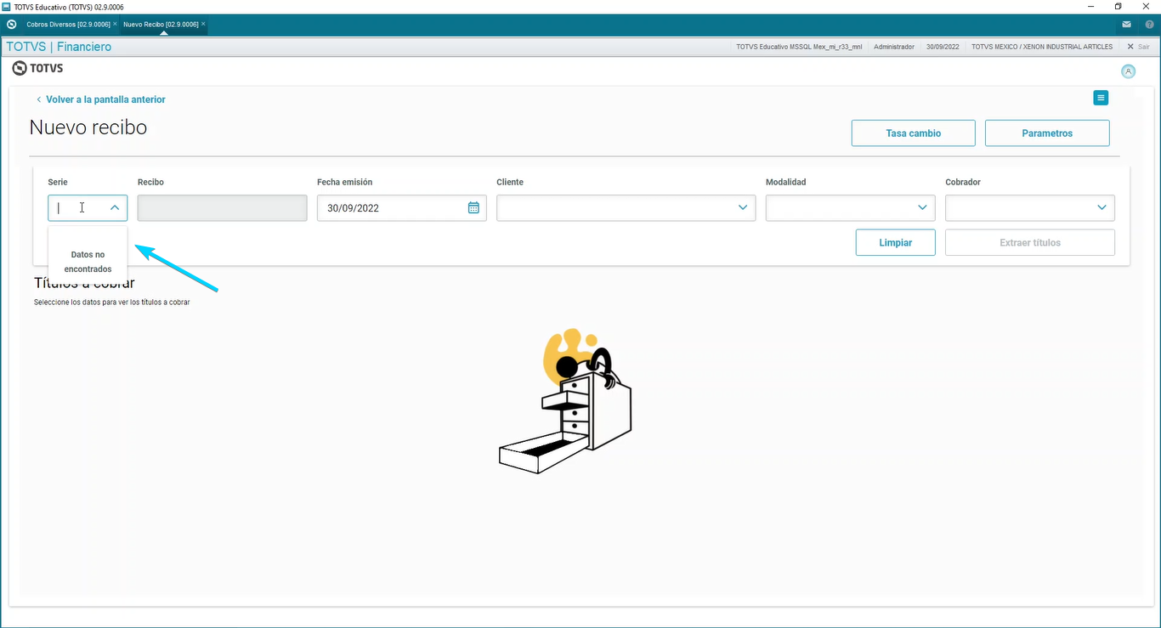Collapse the Serie dropdown arrow
This screenshot has height=628, width=1161.
(114, 207)
